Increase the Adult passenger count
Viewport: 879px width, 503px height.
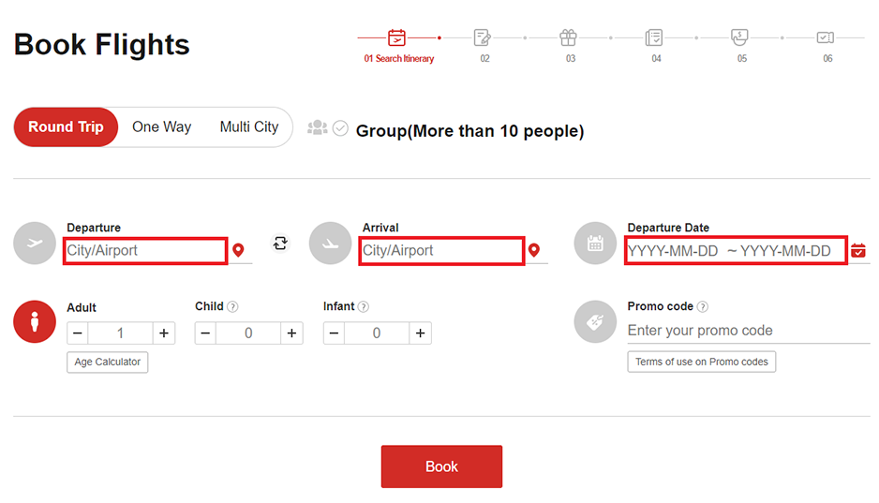click(x=164, y=333)
